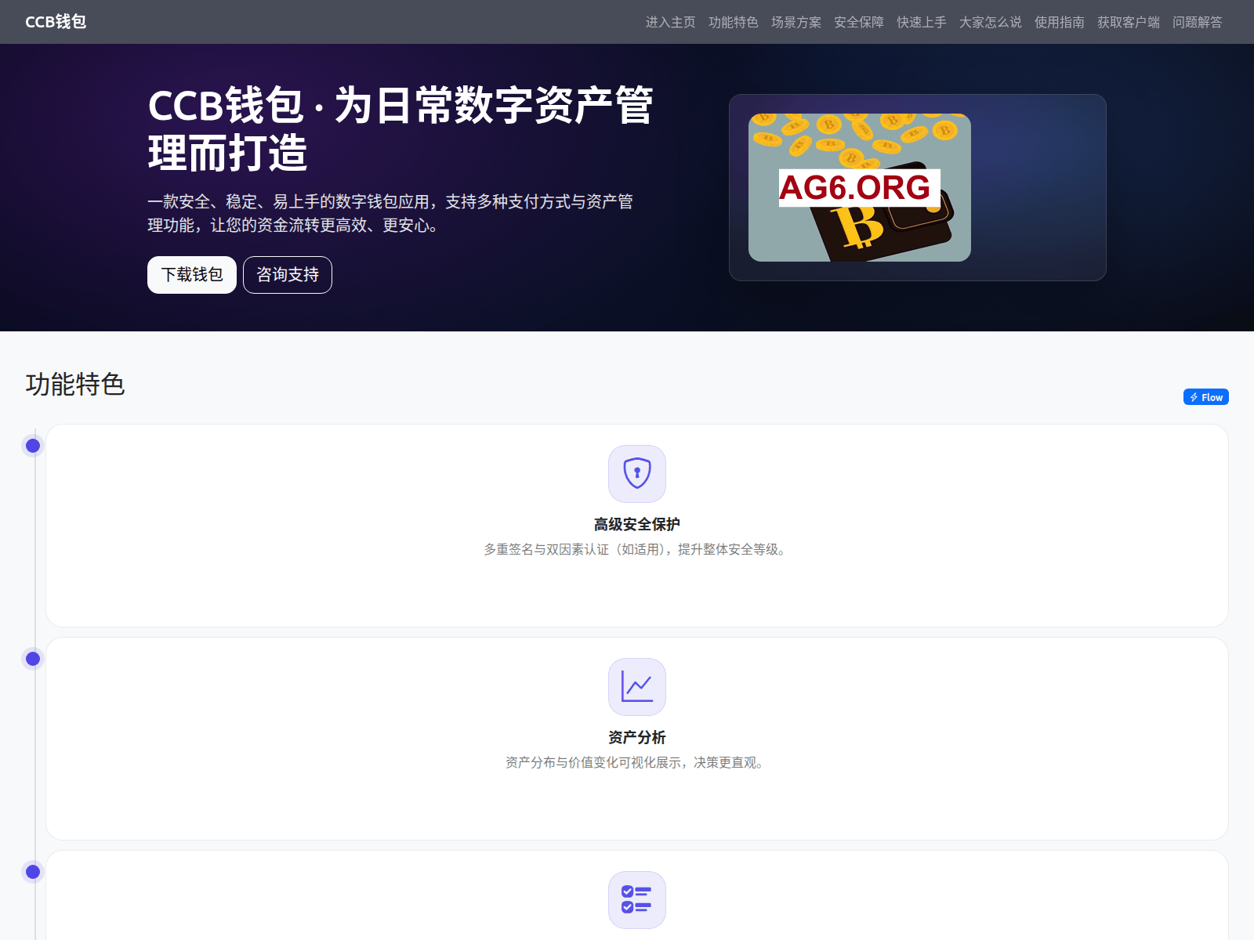
Task: Open the CCB钱包 logo link
Action: click(x=56, y=22)
